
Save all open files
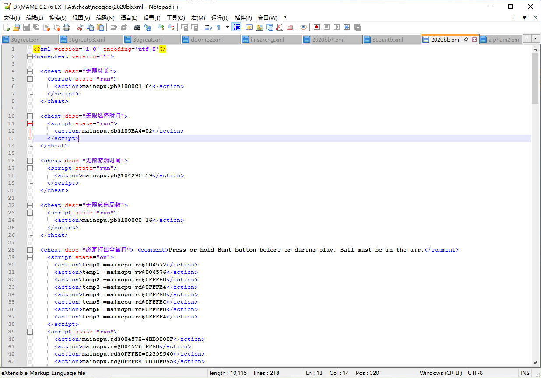36,27
